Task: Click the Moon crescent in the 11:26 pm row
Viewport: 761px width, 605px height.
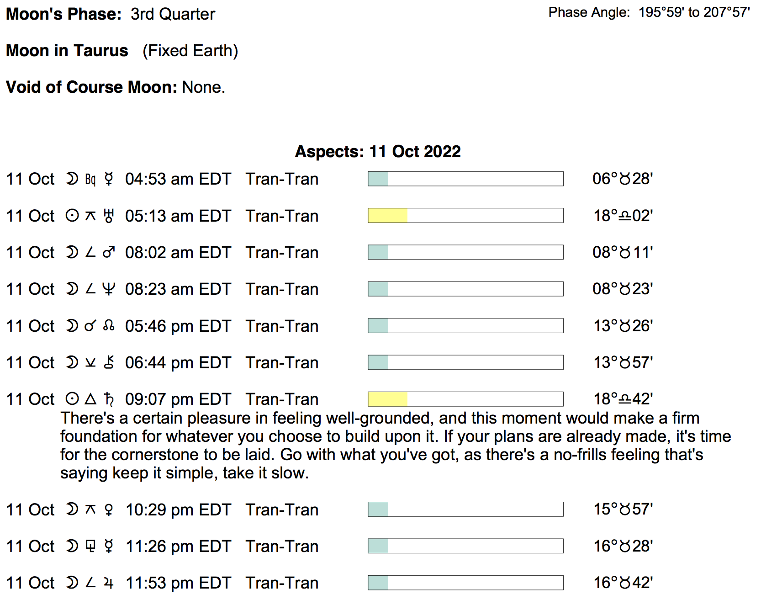Action: (x=72, y=546)
